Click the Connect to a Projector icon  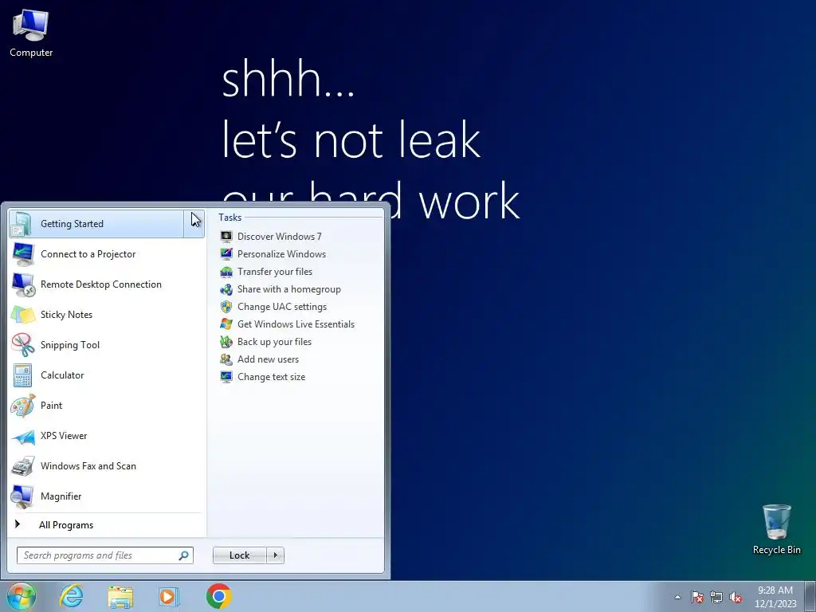point(22,254)
